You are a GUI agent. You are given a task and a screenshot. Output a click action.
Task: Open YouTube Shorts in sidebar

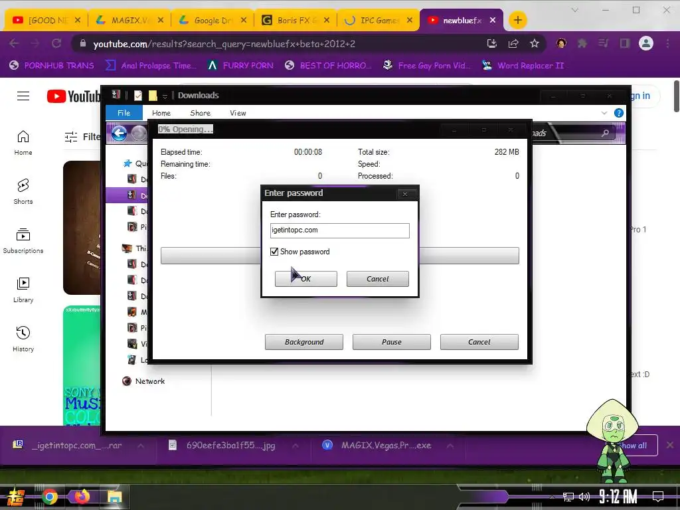point(23,192)
